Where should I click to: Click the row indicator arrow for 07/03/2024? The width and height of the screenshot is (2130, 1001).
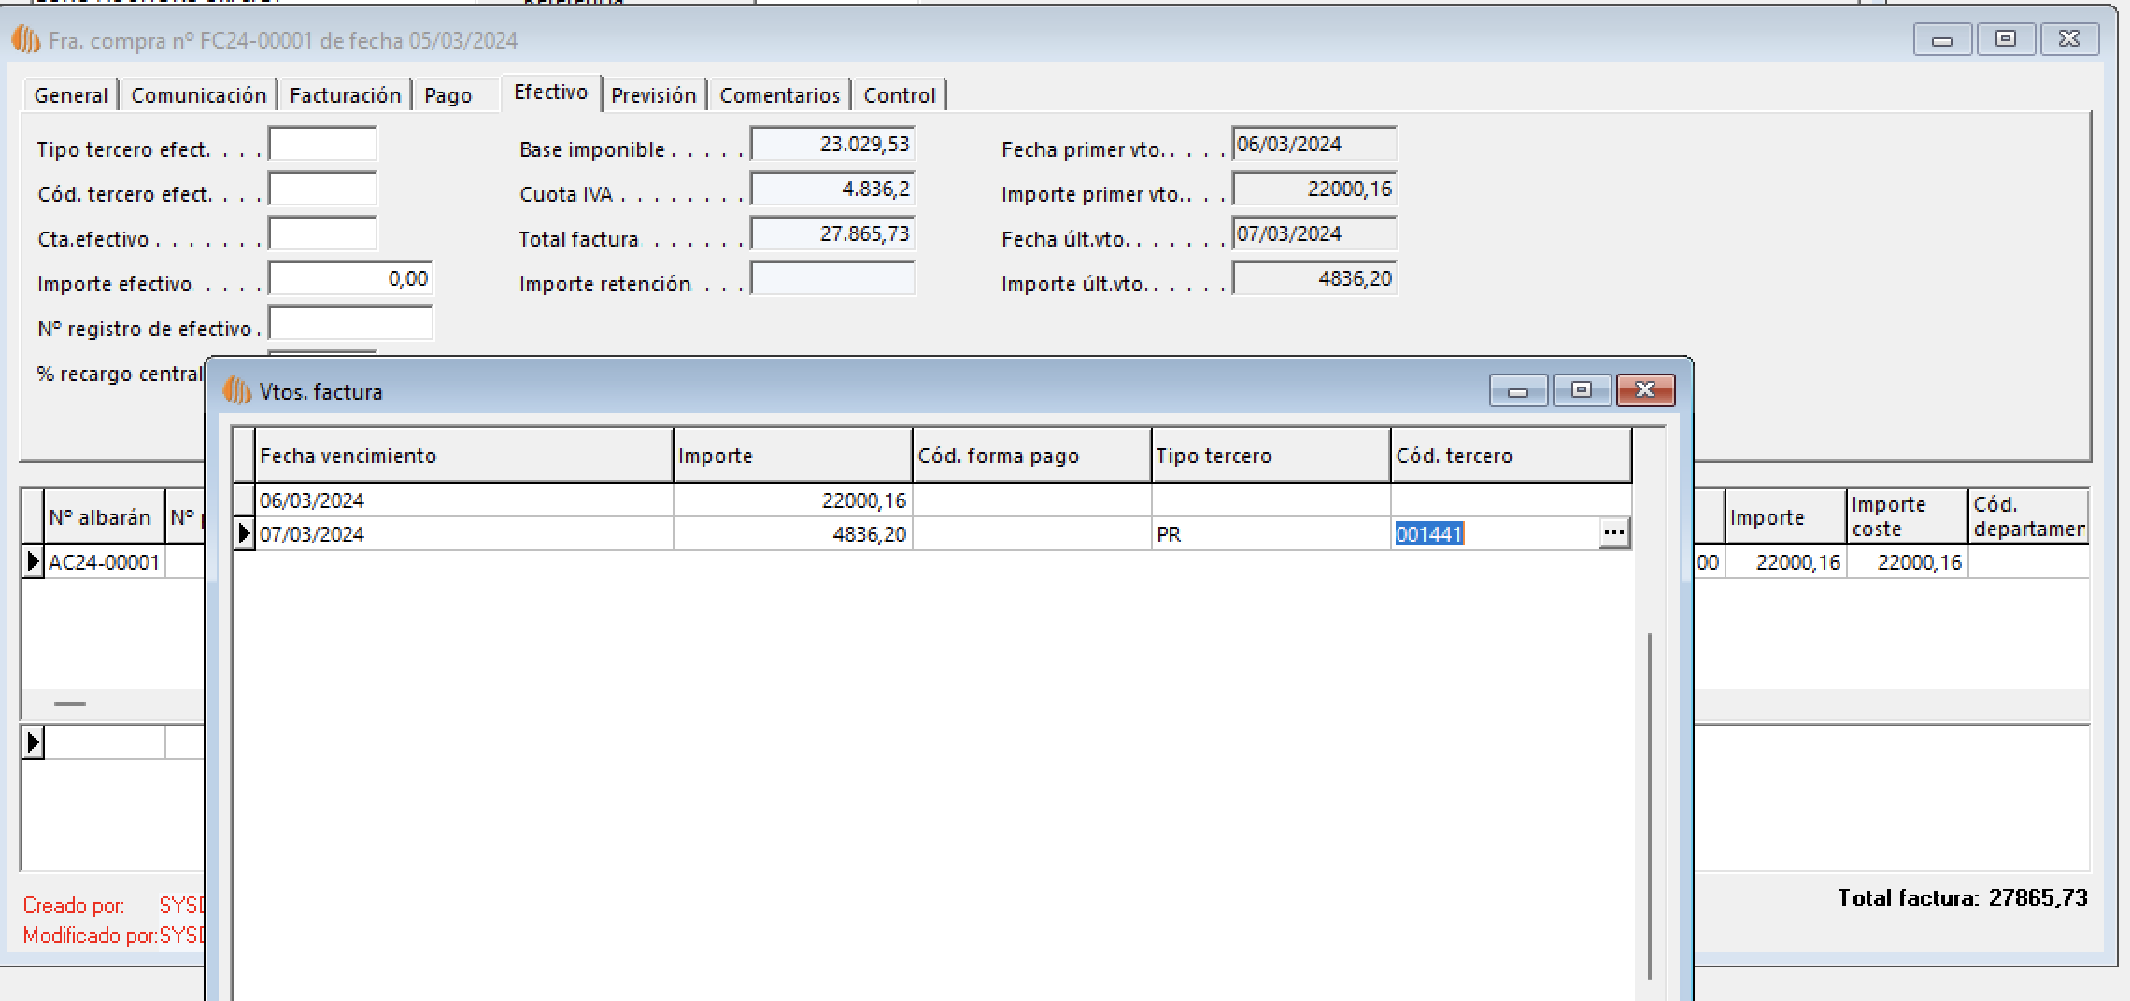(244, 534)
